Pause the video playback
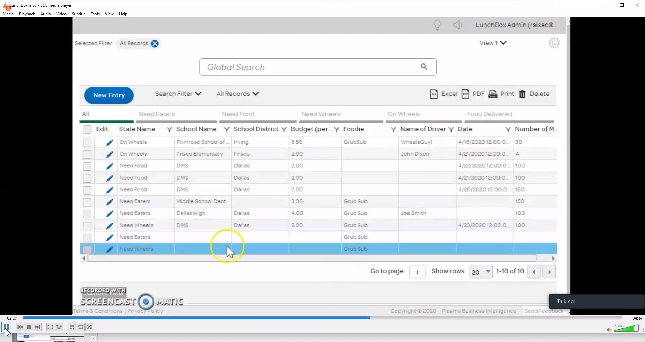 [6, 327]
